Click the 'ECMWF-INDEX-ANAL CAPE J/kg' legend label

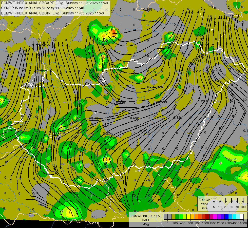[146, 220]
